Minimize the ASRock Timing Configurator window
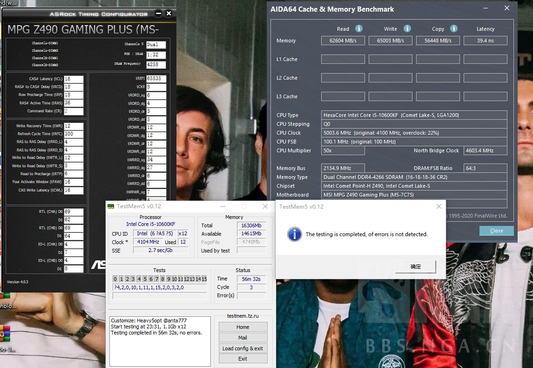Viewport: 533px width, 368px height. (160, 14)
